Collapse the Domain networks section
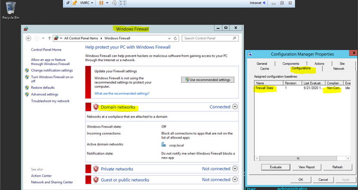Viewport: 358px width, 190px height. click(235, 107)
